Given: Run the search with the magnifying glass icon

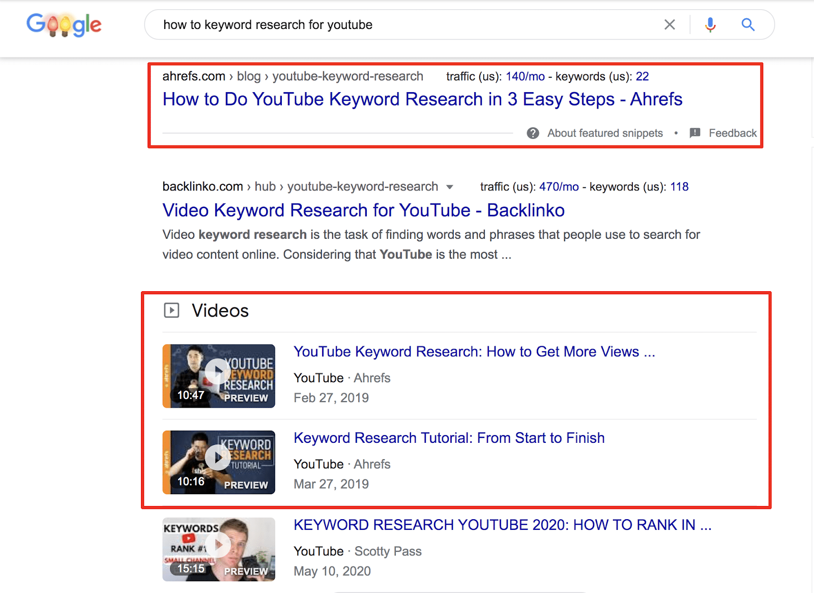Looking at the screenshot, I should coord(747,24).
